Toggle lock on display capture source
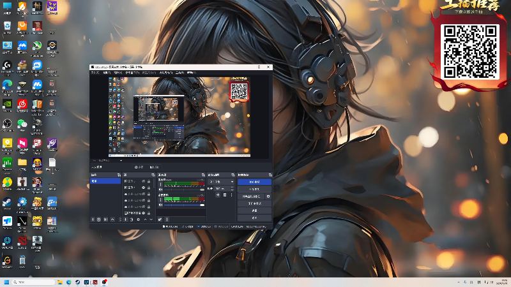Image resolution: width=511 pixels, height=287 pixels. 149,213
